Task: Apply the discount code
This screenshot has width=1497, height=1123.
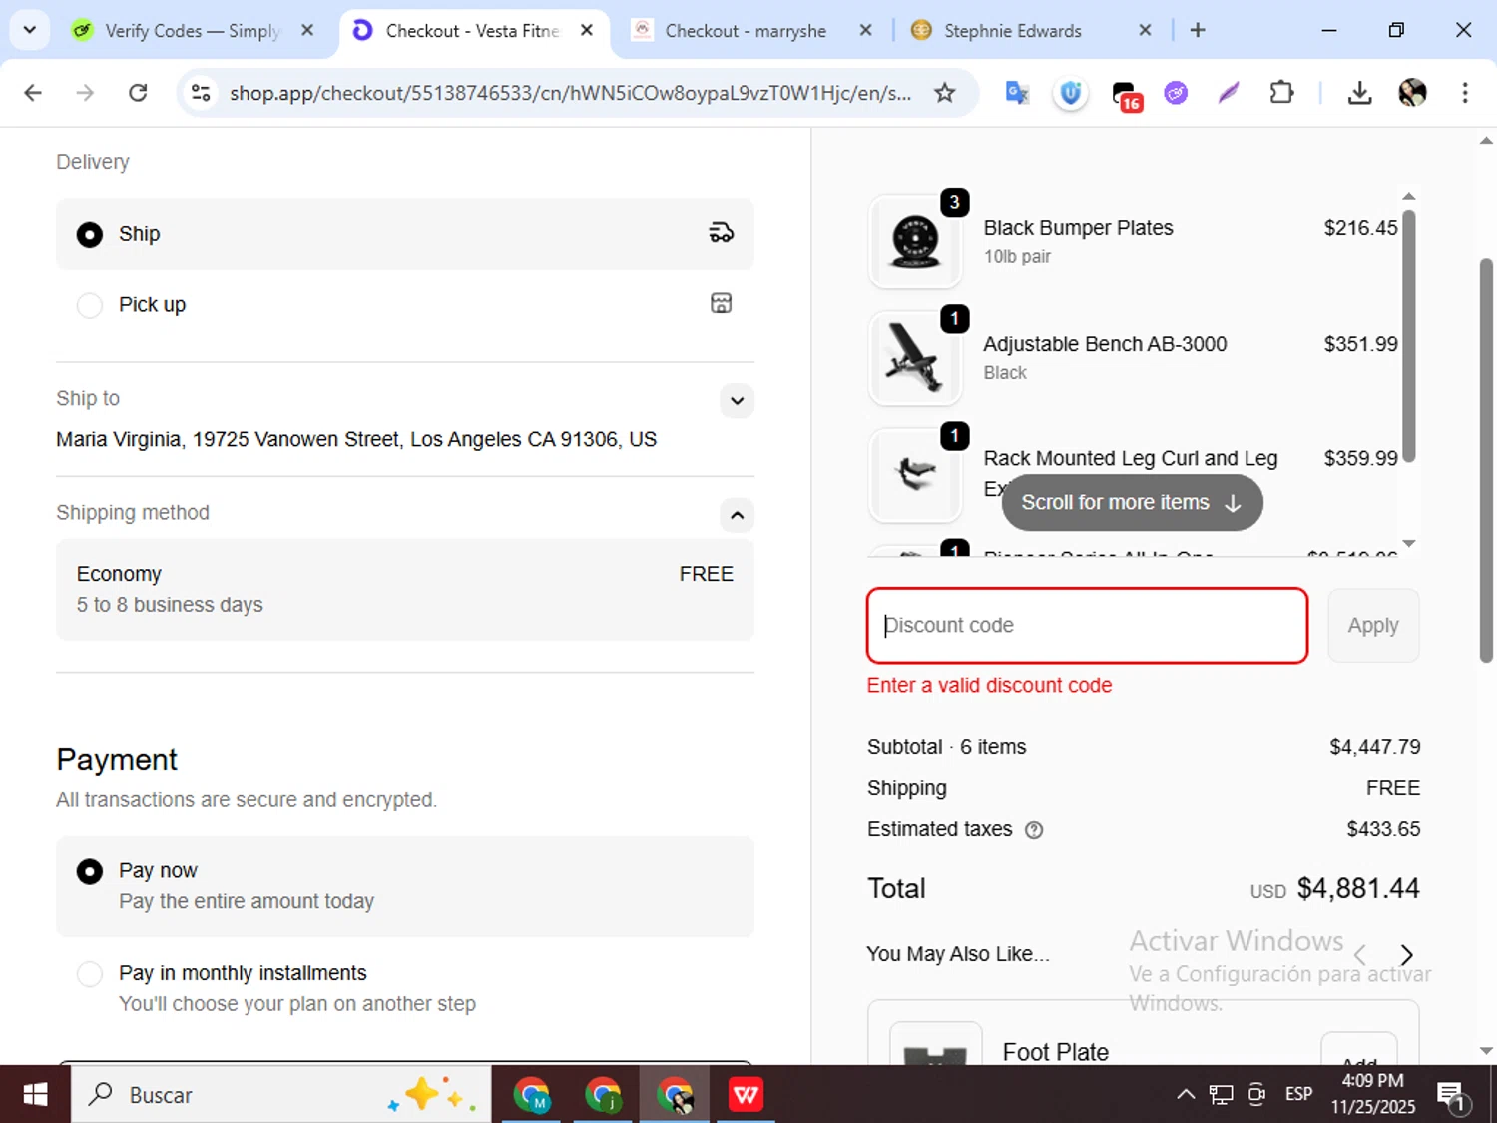Action: 1373,625
